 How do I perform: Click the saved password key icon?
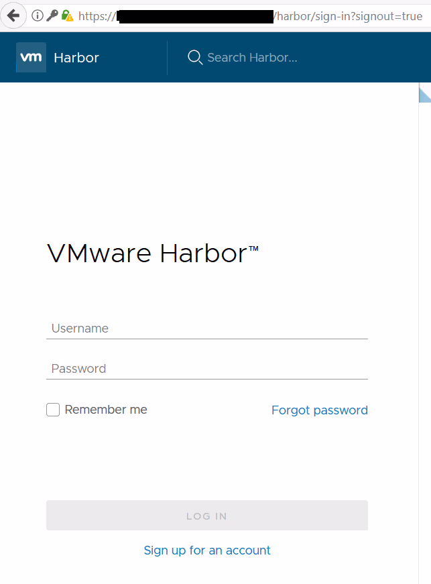tap(52, 15)
